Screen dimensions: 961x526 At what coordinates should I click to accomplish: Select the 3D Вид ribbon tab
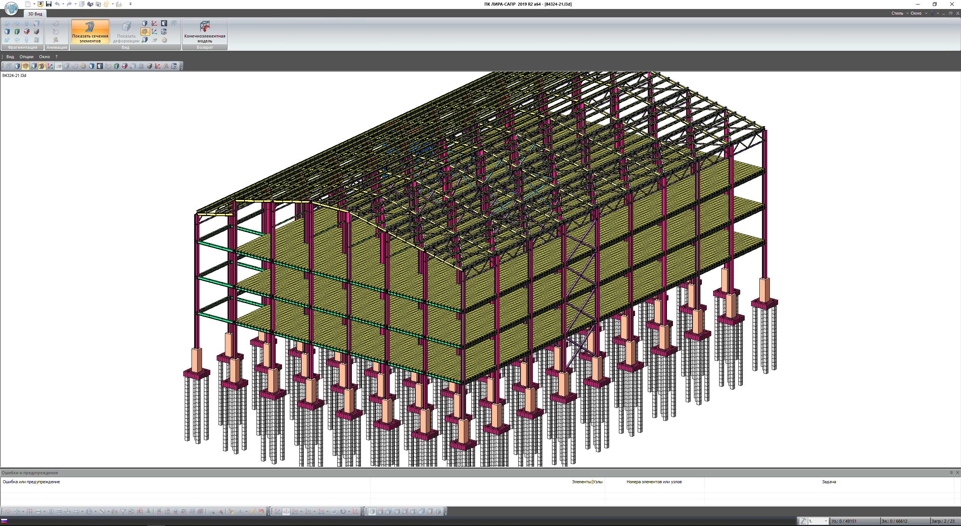click(x=35, y=14)
